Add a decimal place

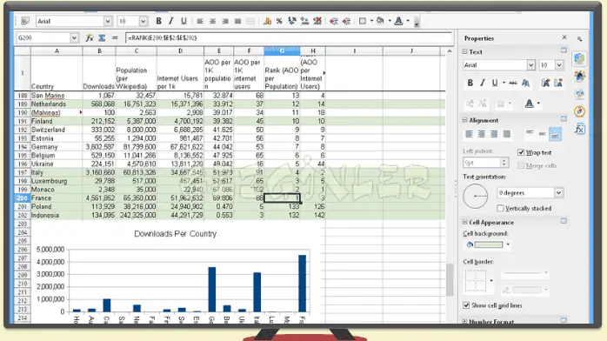(x=305, y=21)
